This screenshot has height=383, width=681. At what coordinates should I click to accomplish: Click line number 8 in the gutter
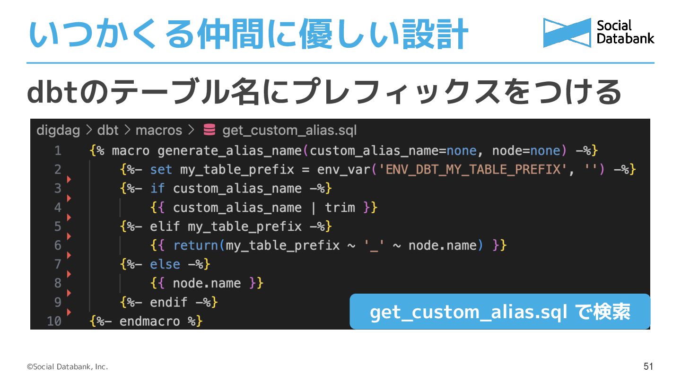(58, 283)
